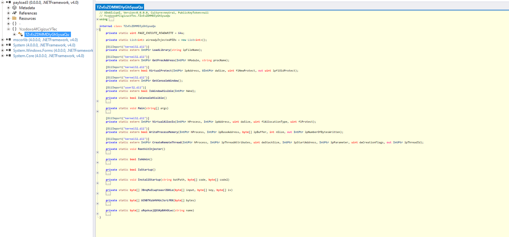Click the VirtualProtect method name

coord(160,71)
